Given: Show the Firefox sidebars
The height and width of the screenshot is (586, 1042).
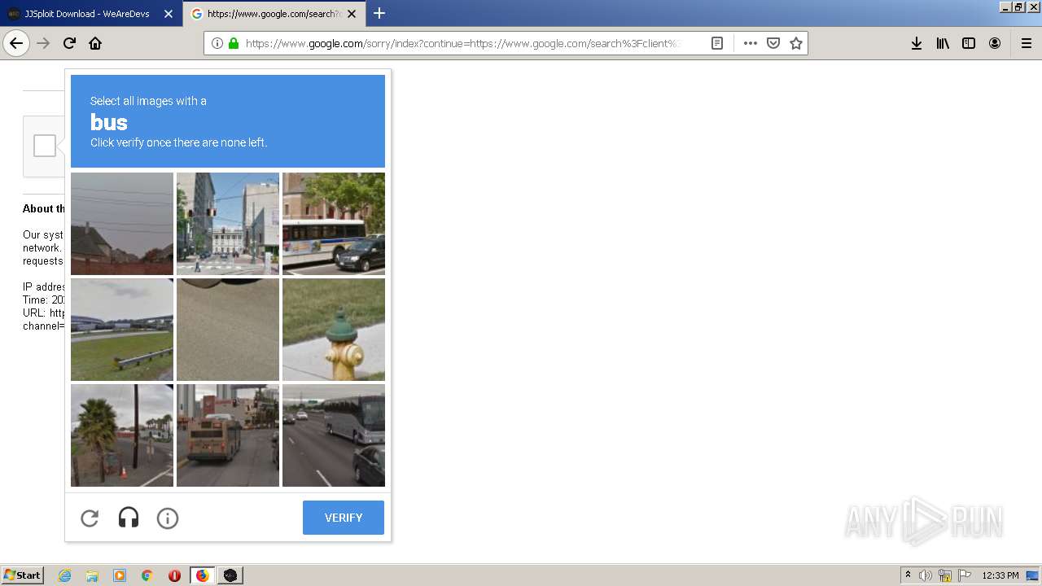Looking at the screenshot, I should pyautogui.click(x=969, y=43).
